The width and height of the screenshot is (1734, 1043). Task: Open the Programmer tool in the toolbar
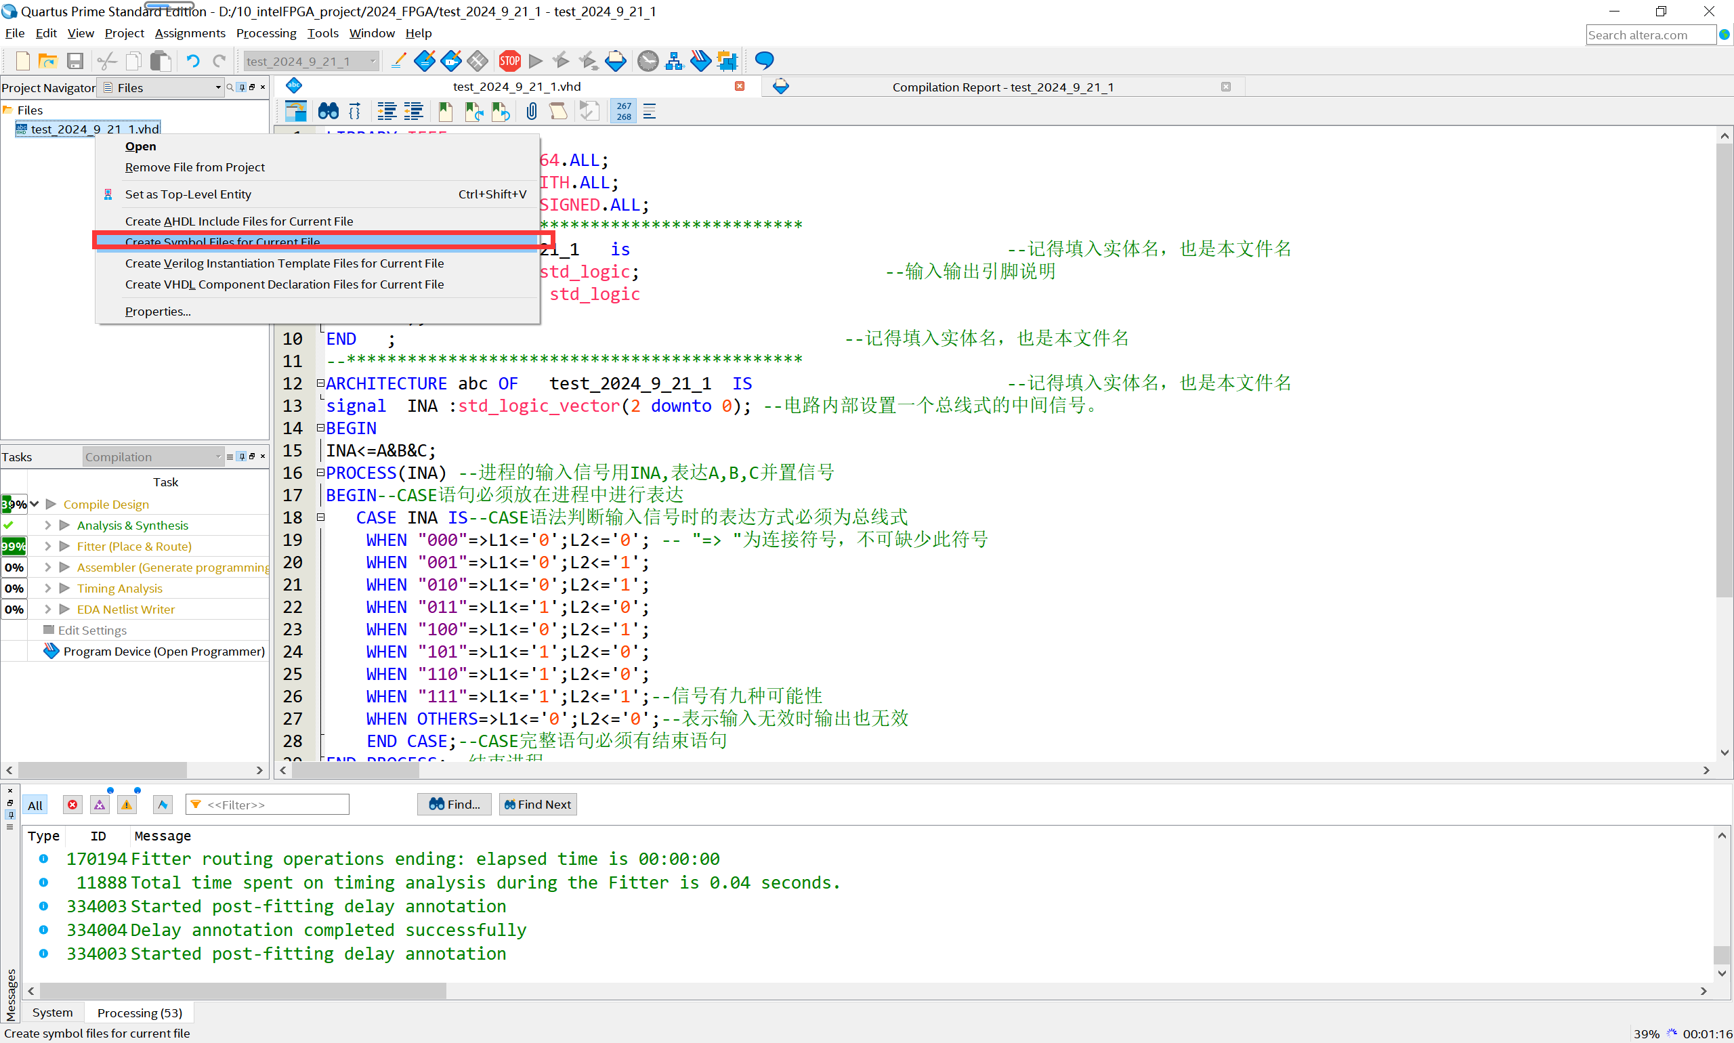point(700,61)
